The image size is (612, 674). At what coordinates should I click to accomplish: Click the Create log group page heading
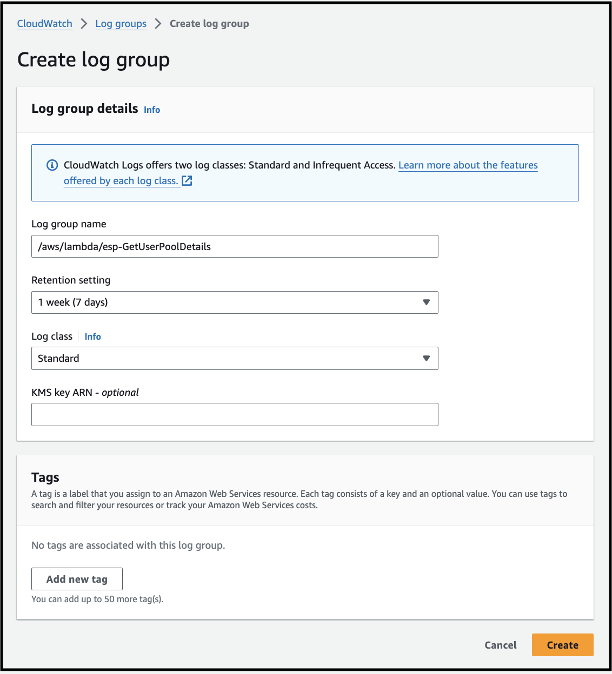click(x=94, y=60)
